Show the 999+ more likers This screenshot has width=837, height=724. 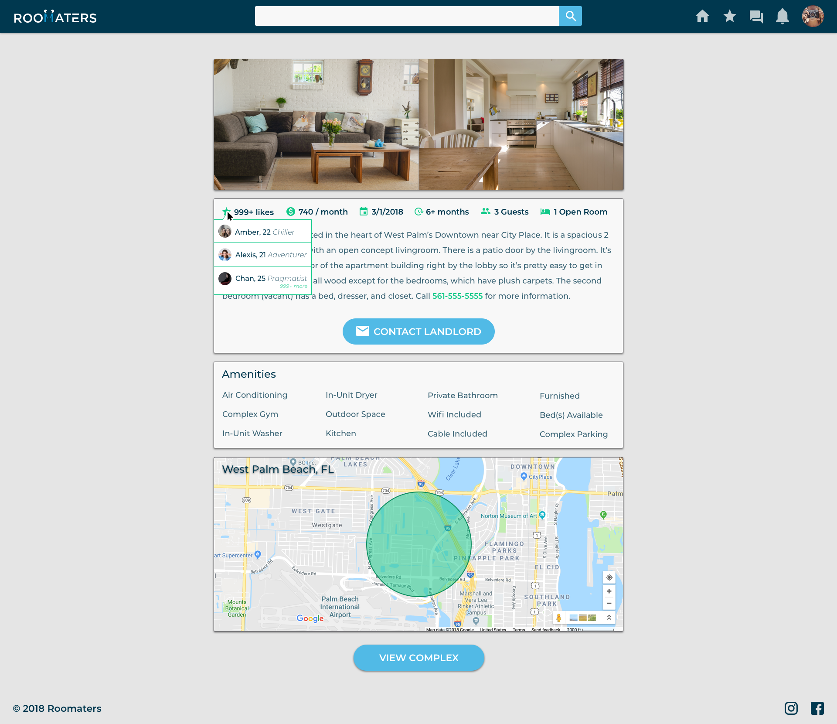[294, 286]
